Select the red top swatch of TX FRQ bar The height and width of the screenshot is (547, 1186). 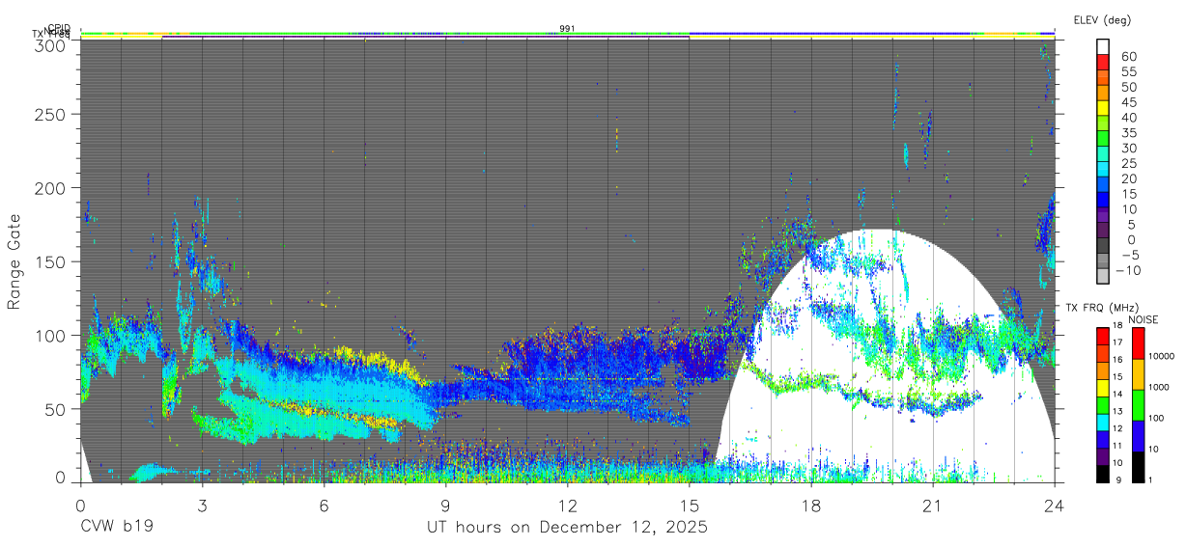1103,337
